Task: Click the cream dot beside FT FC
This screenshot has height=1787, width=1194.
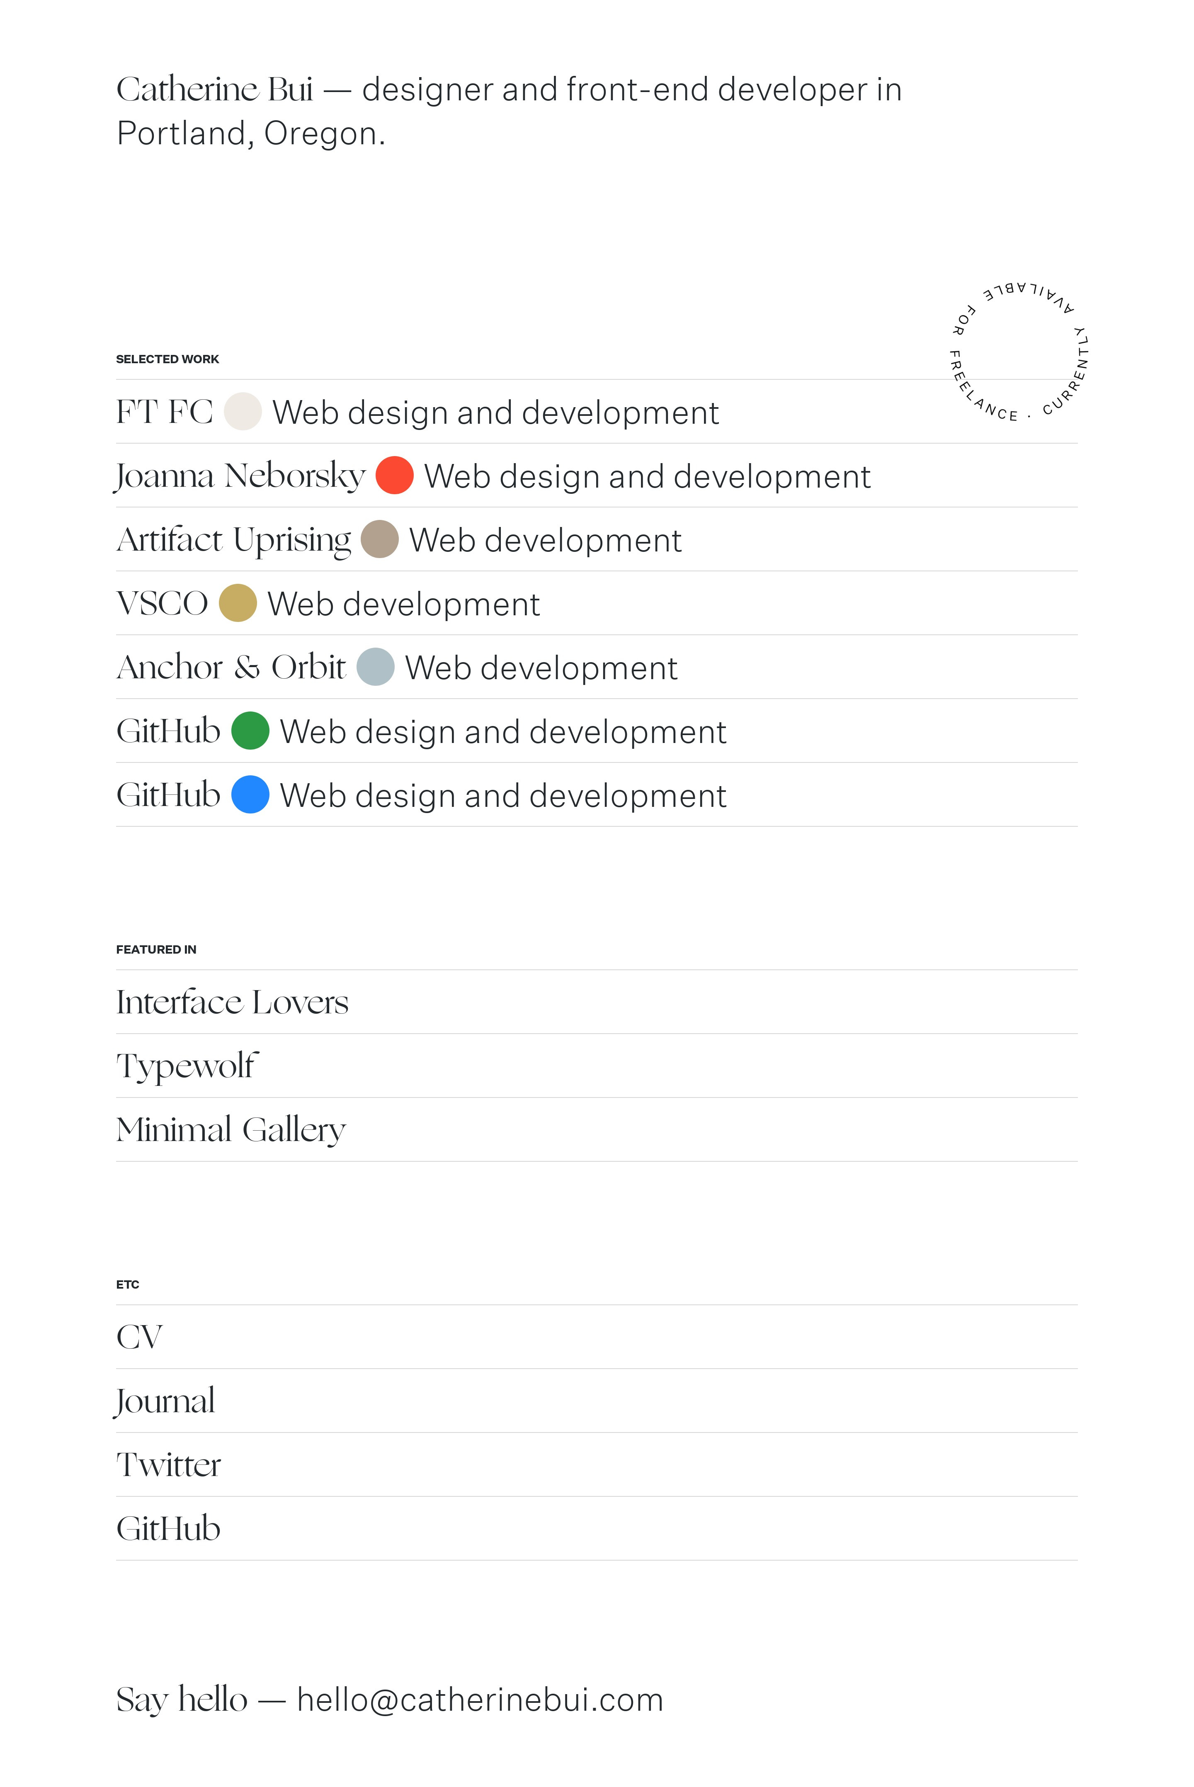Action: pyautogui.click(x=242, y=412)
